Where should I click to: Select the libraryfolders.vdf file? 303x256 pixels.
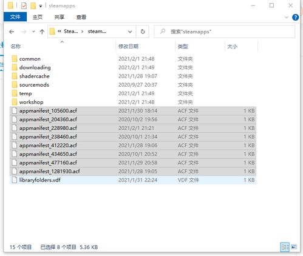click(133, 180)
